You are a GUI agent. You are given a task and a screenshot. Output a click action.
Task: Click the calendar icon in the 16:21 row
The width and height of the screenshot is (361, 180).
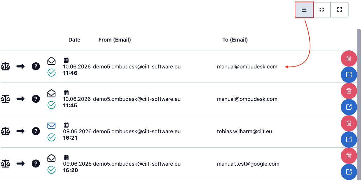coord(66,125)
